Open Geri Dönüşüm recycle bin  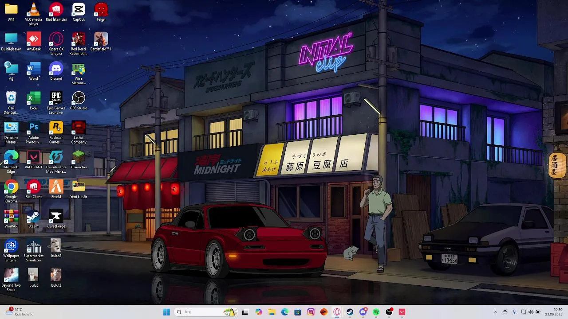[11, 103]
